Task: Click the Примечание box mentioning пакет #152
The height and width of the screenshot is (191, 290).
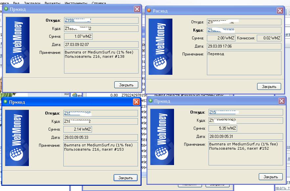Action: pos(246,153)
